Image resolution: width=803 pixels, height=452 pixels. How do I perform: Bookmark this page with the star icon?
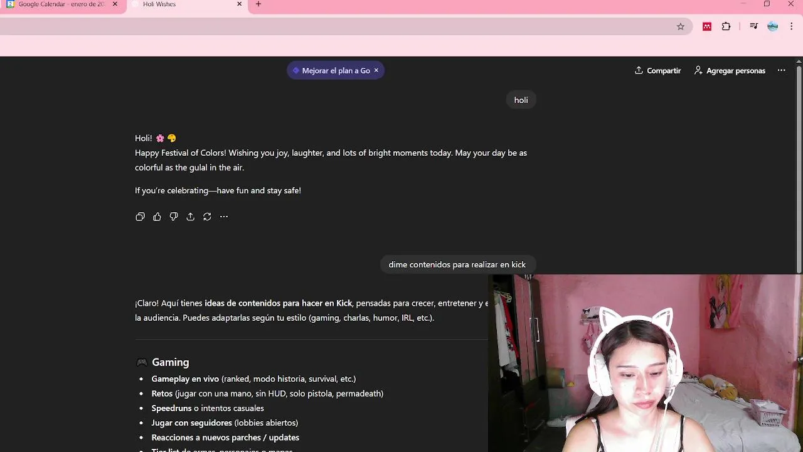coord(681,26)
